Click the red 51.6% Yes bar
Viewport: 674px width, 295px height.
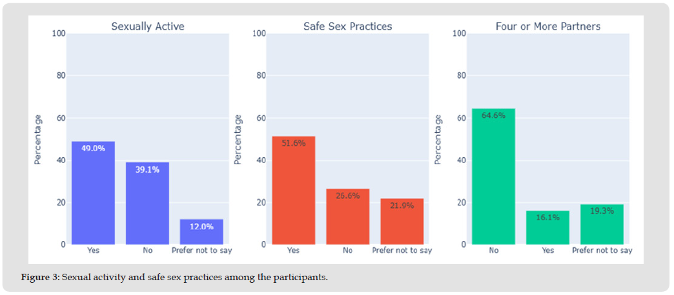click(293, 190)
